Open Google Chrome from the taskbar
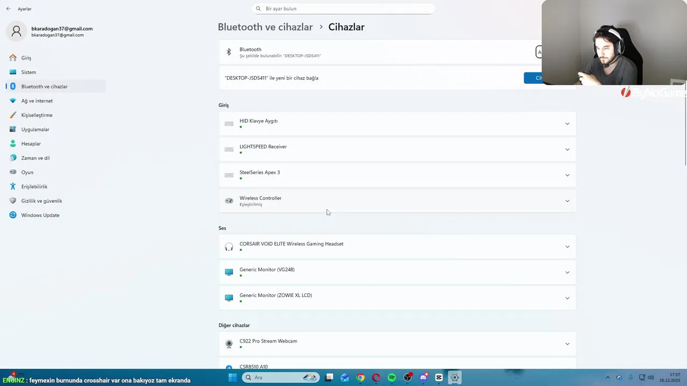Screen dimensions: 687x386 pyautogui.click(x=361, y=377)
